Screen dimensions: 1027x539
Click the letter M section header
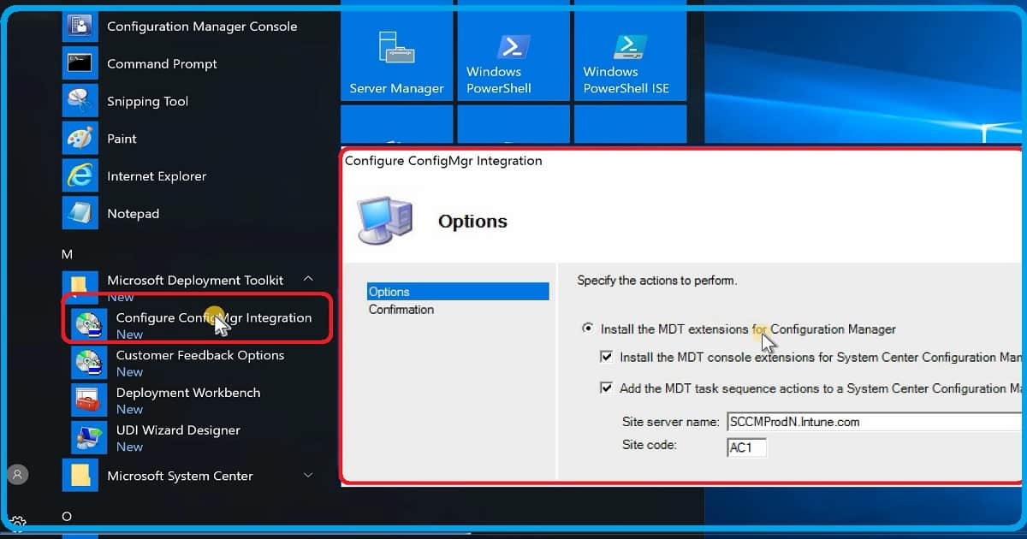pyautogui.click(x=67, y=254)
